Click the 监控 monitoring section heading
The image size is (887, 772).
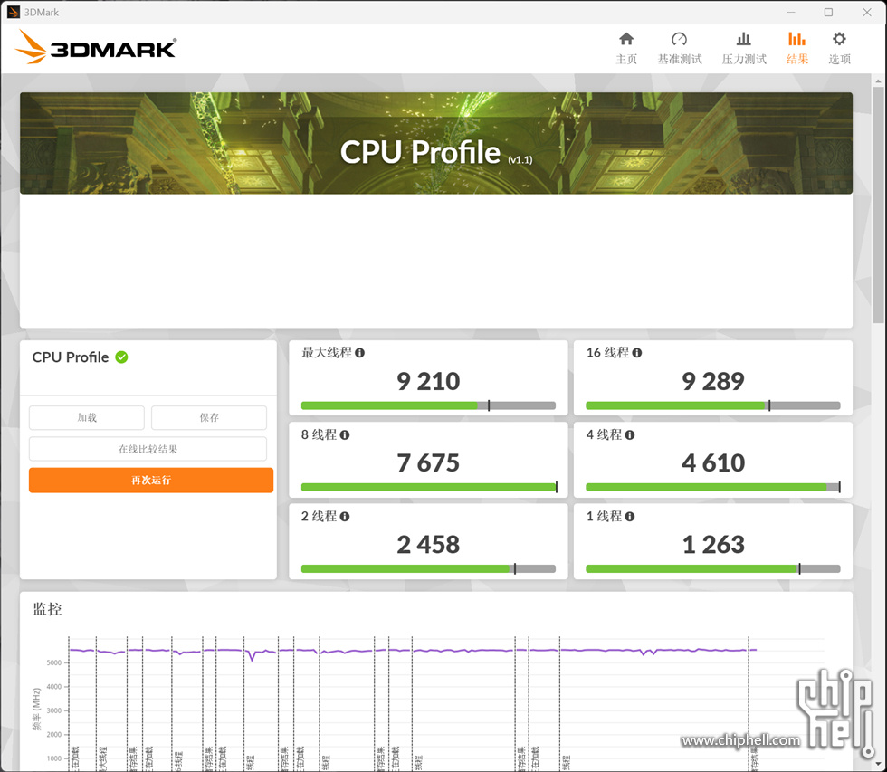pyautogui.click(x=47, y=609)
